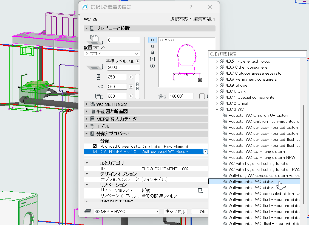Select the 2D symbol preview icon
The image size is (309, 225).
152,40
